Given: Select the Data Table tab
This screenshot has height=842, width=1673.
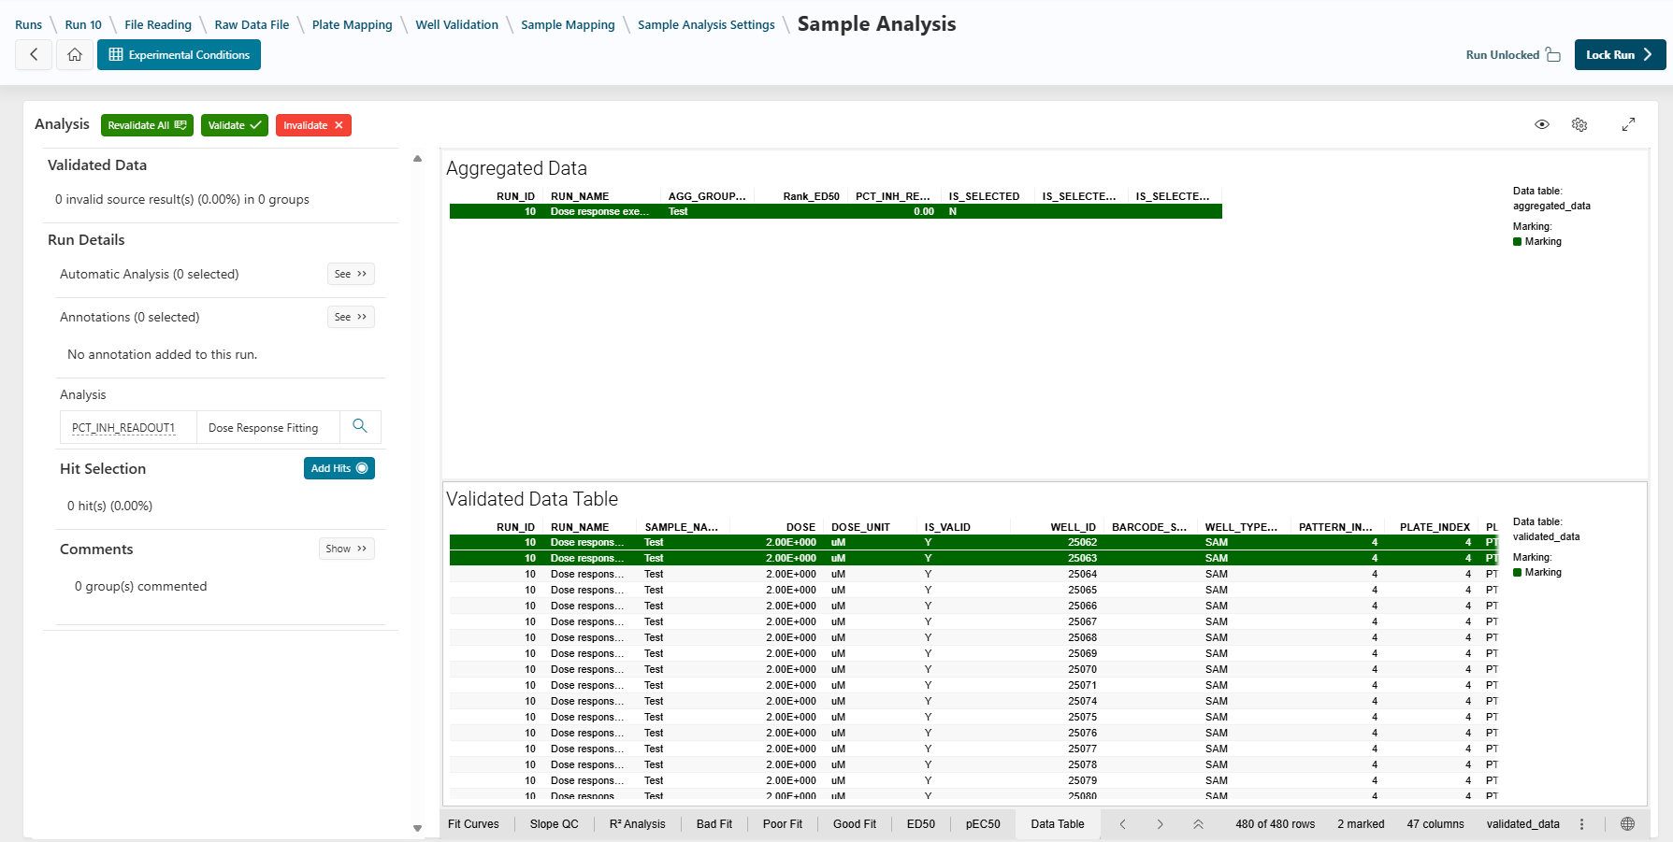Looking at the screenshot, I should tap(1058, 824).
